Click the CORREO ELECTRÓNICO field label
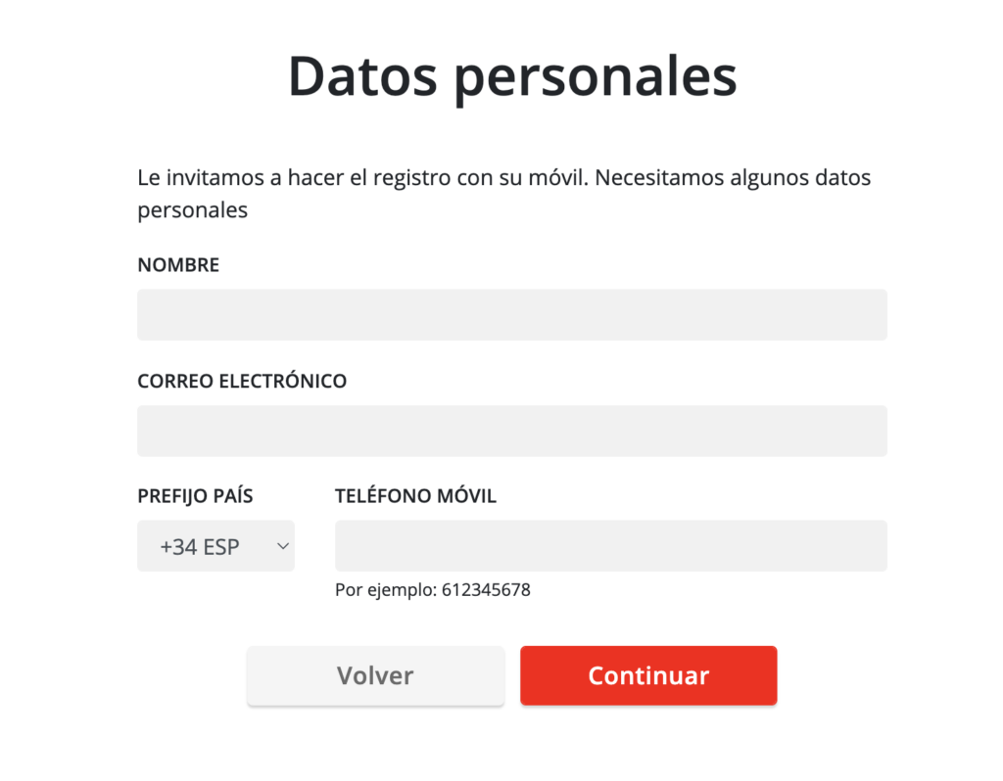 [242, 381]
